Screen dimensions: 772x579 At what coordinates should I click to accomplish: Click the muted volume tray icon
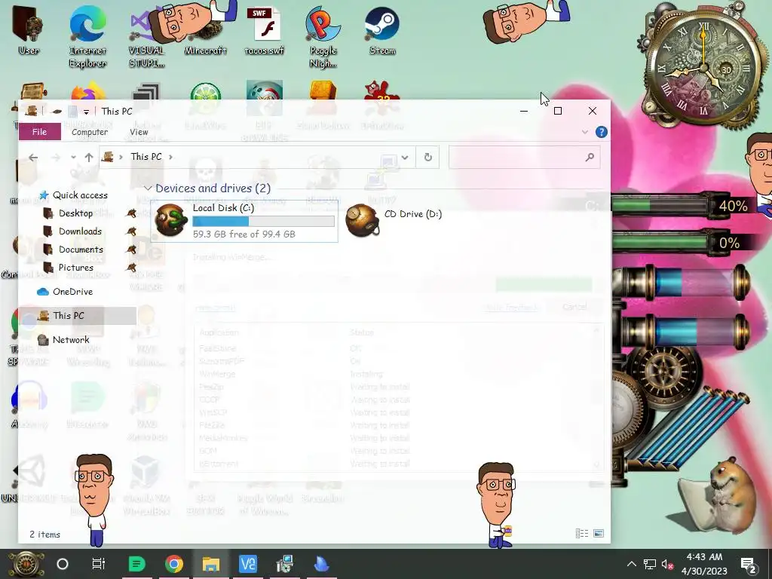(668, 564)
